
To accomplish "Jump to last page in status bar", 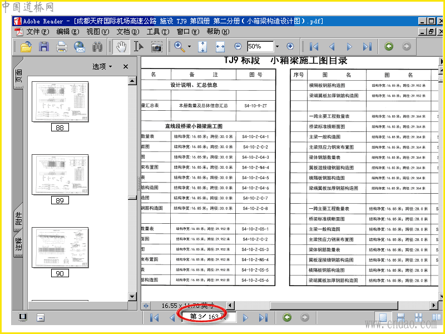I will pos(263,317).
